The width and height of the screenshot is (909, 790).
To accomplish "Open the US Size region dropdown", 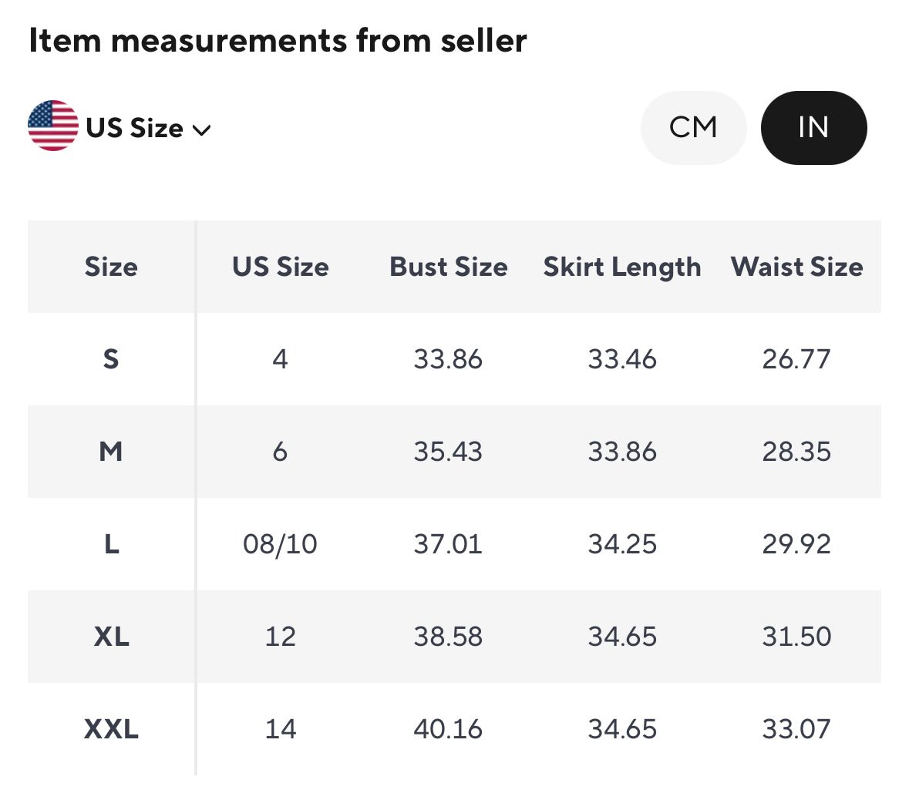I will [134, 128].
